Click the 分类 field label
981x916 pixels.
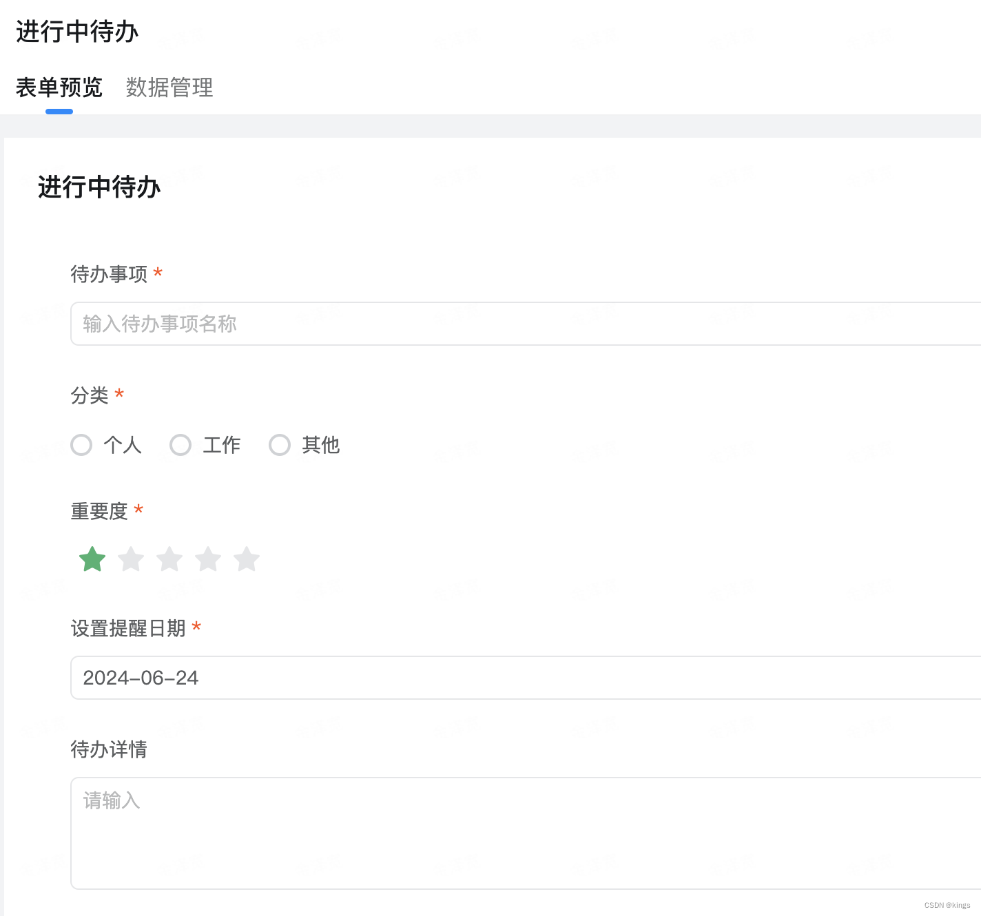click(90, 395)
